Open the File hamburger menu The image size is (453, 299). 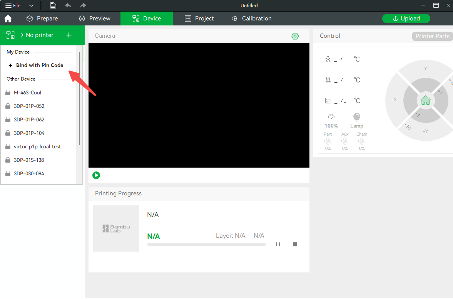pyautogui.click(x=13, y=5)
